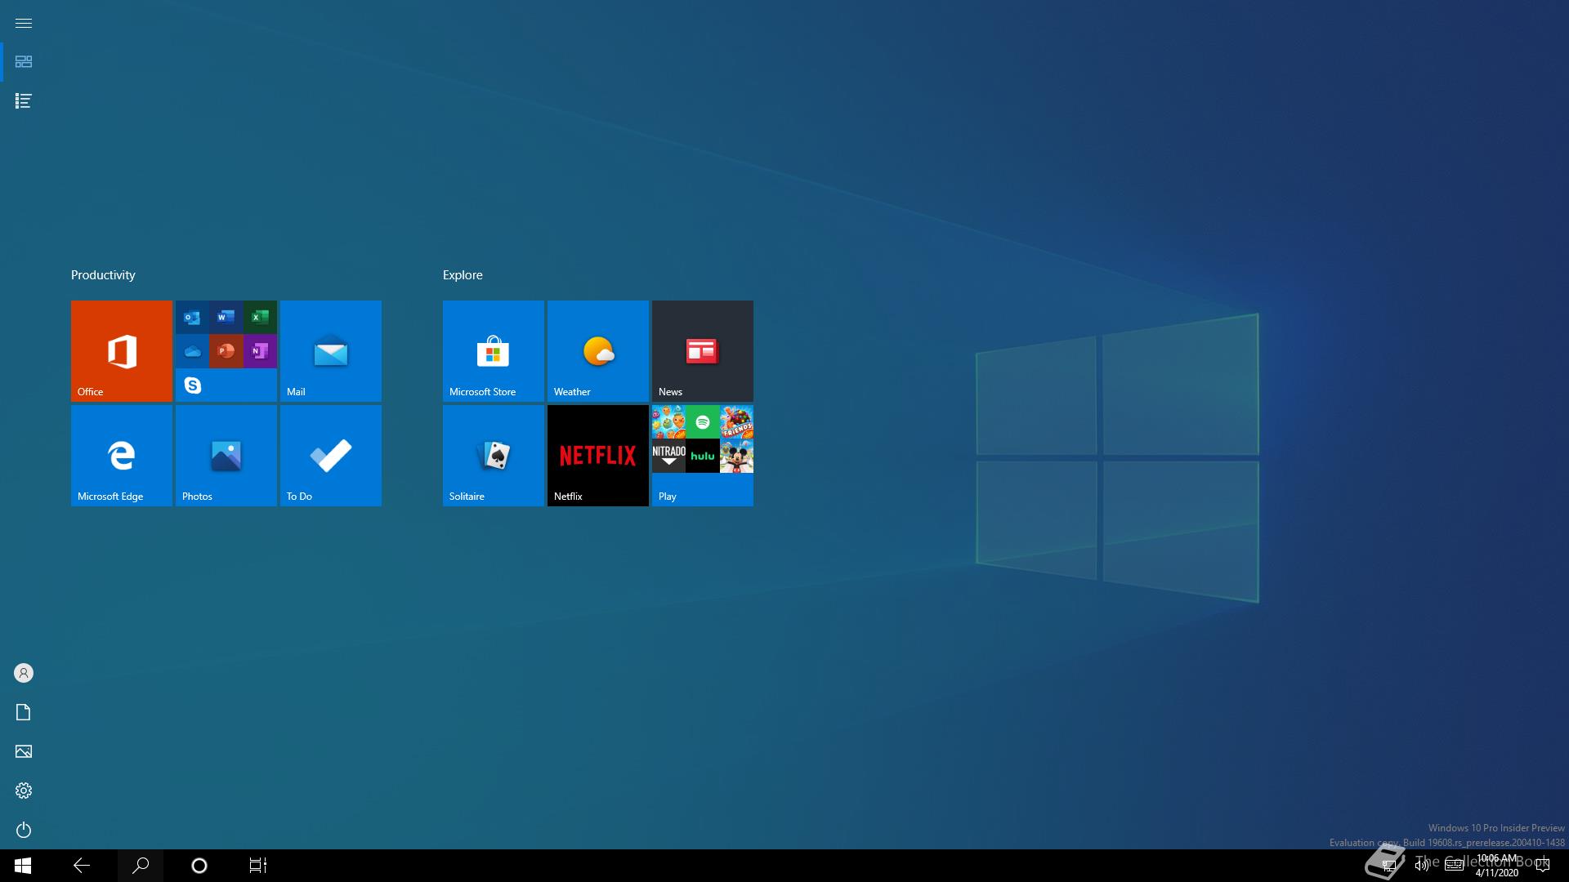
Task: Launch Outlook from the Office folder tile
Action: pyautogui.click(x=192, y=317)
